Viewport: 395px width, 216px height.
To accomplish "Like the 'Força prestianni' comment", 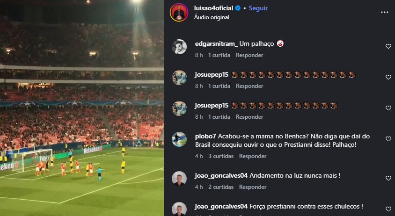I will pos(388,209).
